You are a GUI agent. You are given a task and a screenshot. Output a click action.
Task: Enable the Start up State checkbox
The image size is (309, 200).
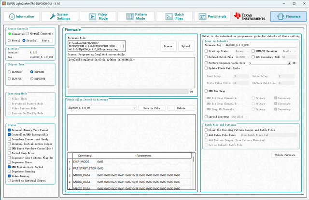point(206,51)
